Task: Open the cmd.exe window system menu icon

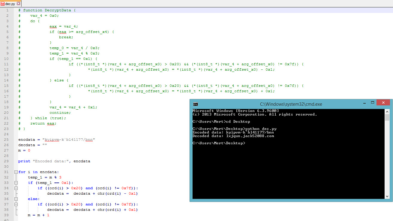Action: pyautogui.click(x=196, y=104)
